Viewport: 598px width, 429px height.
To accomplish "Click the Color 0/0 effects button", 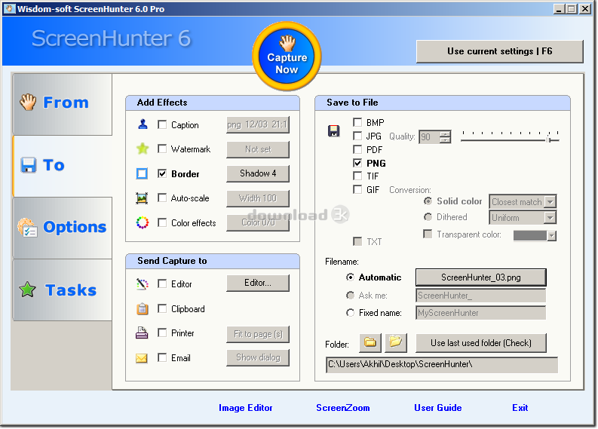I will click(x=258, y=222).
